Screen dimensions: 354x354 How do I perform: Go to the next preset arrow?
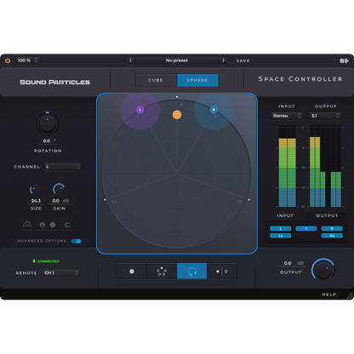click(224, 60)
